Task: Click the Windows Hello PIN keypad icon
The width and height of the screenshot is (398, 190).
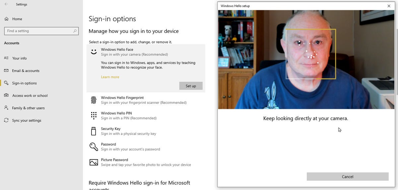Action: (94, 115)
